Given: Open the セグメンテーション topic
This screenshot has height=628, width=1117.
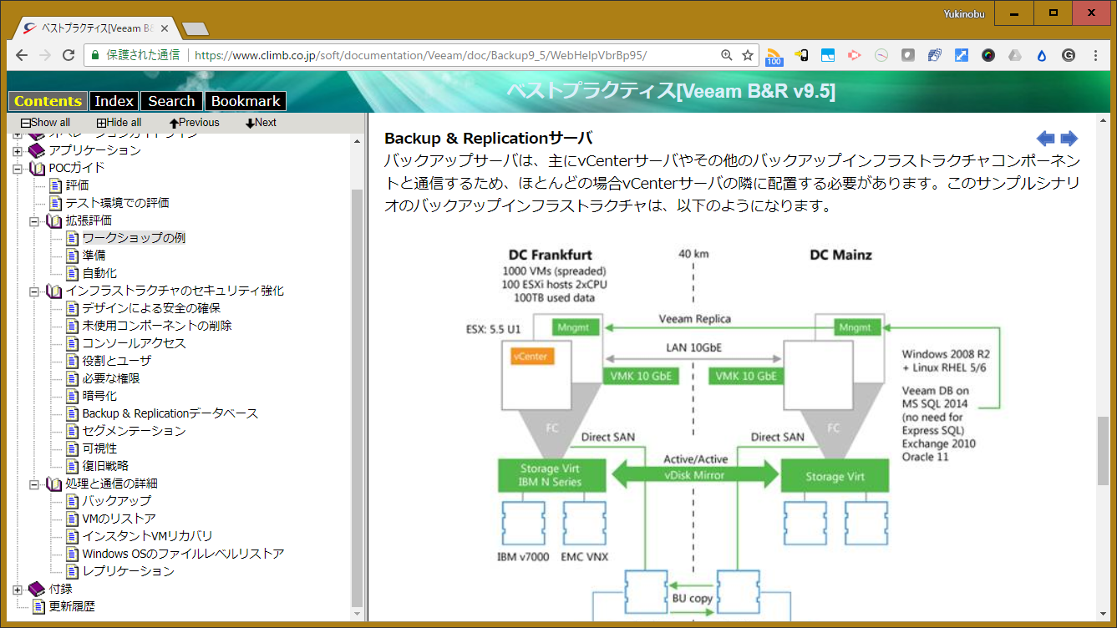Looking at the screenshot, I should coord(134,431).
